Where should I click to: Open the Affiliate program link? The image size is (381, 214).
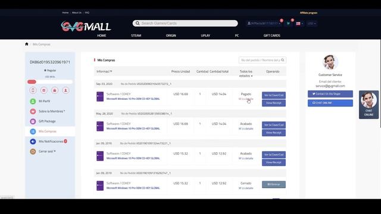(308, 12)
